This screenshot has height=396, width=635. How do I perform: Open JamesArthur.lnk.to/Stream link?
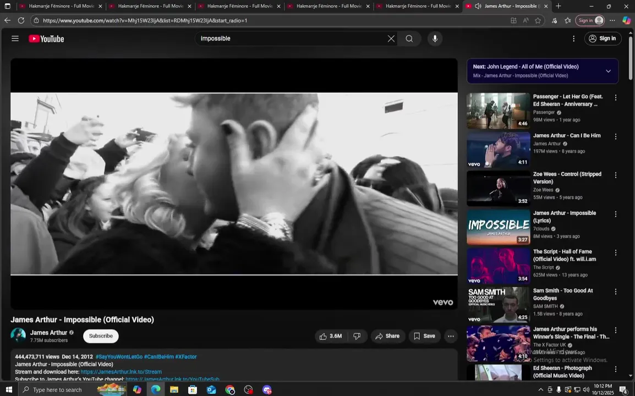pos(121,372)
